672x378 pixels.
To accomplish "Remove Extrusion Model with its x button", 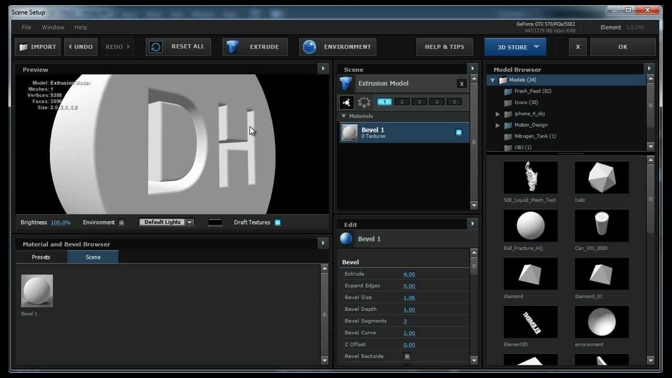I will coord(461,83).
